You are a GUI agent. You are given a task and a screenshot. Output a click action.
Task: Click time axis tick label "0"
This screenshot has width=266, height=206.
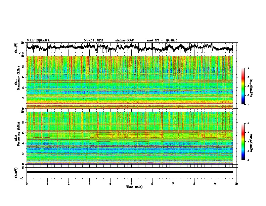pos(27,184)
